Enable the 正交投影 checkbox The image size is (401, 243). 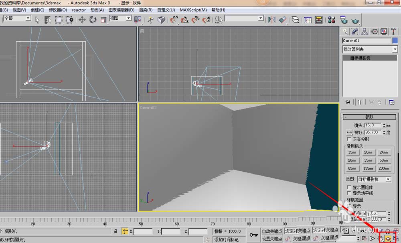click(349, 139)
